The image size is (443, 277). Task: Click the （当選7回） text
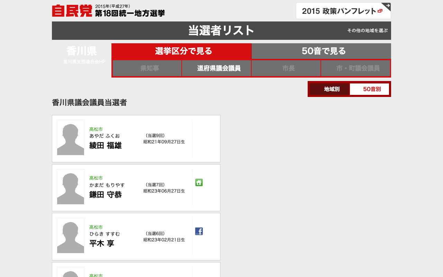pyautogui.click(x=155, y=185)
